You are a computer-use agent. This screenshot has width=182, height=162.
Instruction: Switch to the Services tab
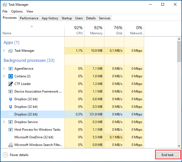coord(104,18)
